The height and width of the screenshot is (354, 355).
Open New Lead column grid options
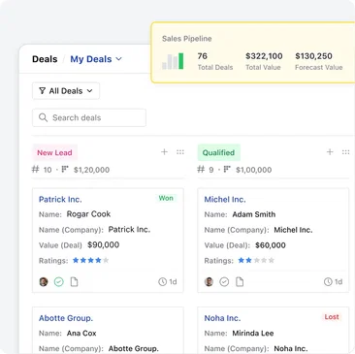tap(180, 151)
